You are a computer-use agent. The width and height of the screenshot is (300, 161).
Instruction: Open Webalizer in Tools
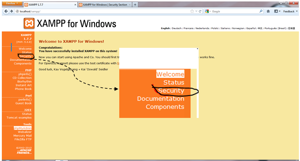pyautogui.click(x=25, y=132)
